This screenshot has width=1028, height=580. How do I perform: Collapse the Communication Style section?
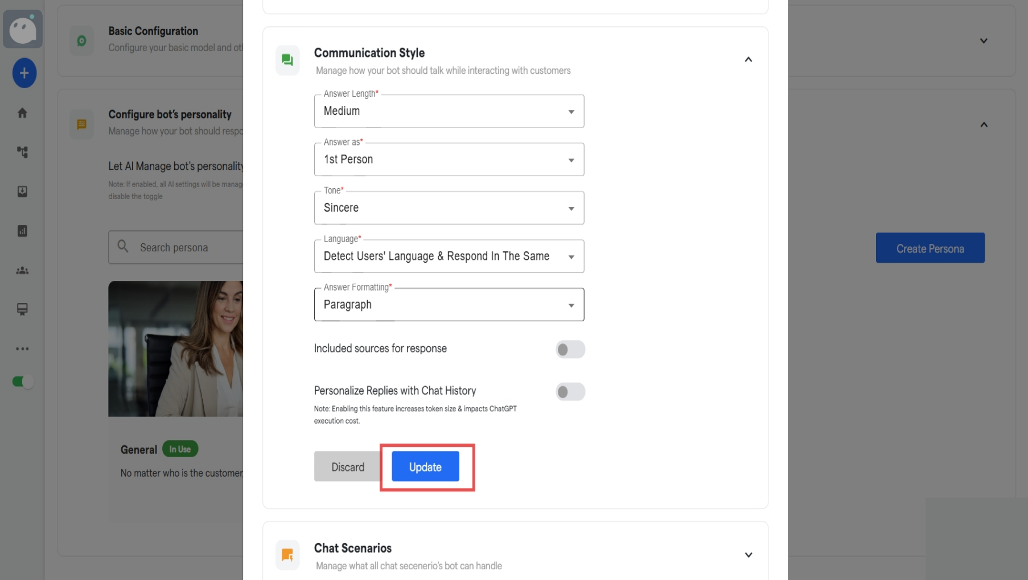(x=749, y=59)
